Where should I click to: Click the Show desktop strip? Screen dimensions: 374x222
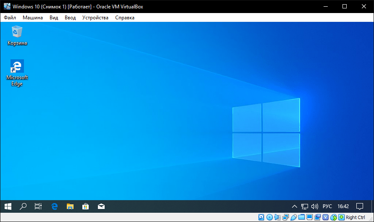372,206
